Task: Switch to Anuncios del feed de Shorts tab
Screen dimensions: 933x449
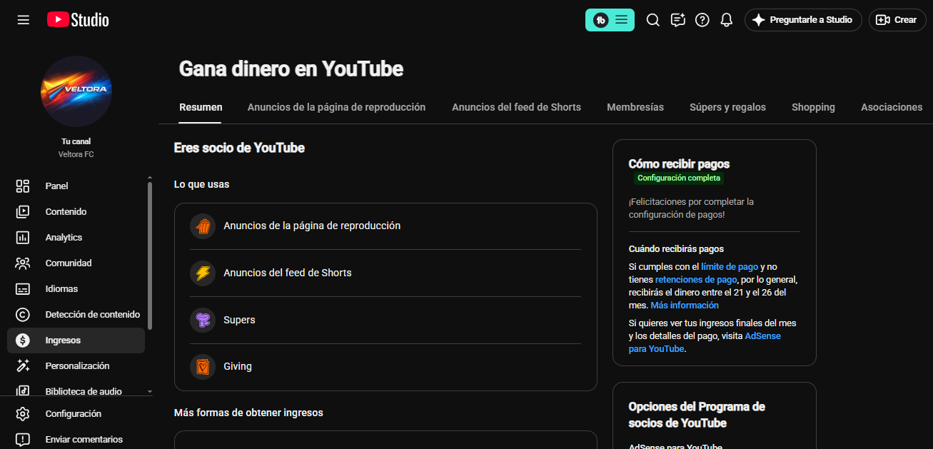Action: tap(516, 107)
